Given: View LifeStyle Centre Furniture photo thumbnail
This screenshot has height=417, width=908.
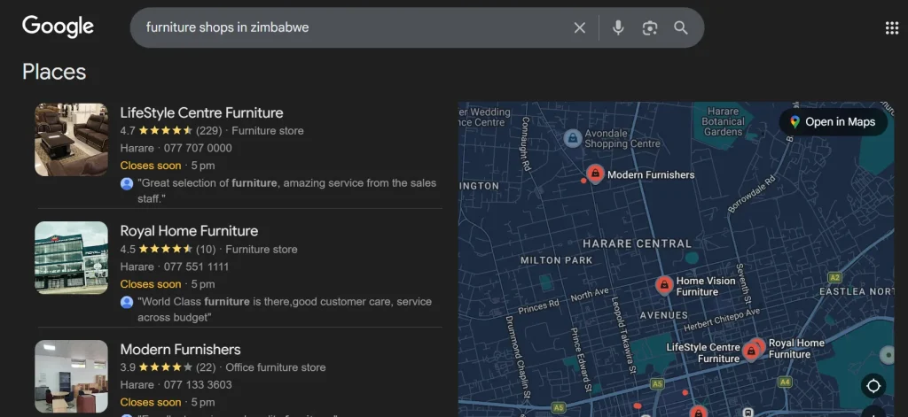Looking at the screenshot, I should pyautogui.click(x=71, y=139).
